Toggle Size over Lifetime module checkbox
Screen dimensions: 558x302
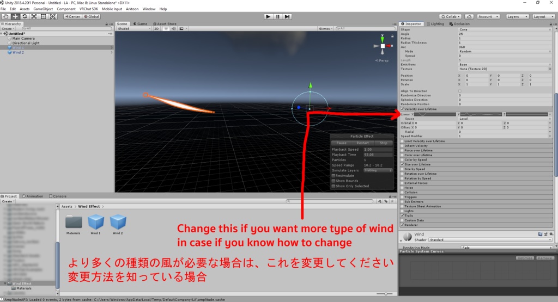pyautogui.click(x=403, y=164)
